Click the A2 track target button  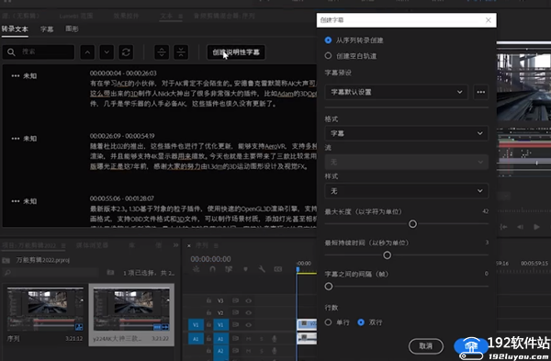point(220,351)
